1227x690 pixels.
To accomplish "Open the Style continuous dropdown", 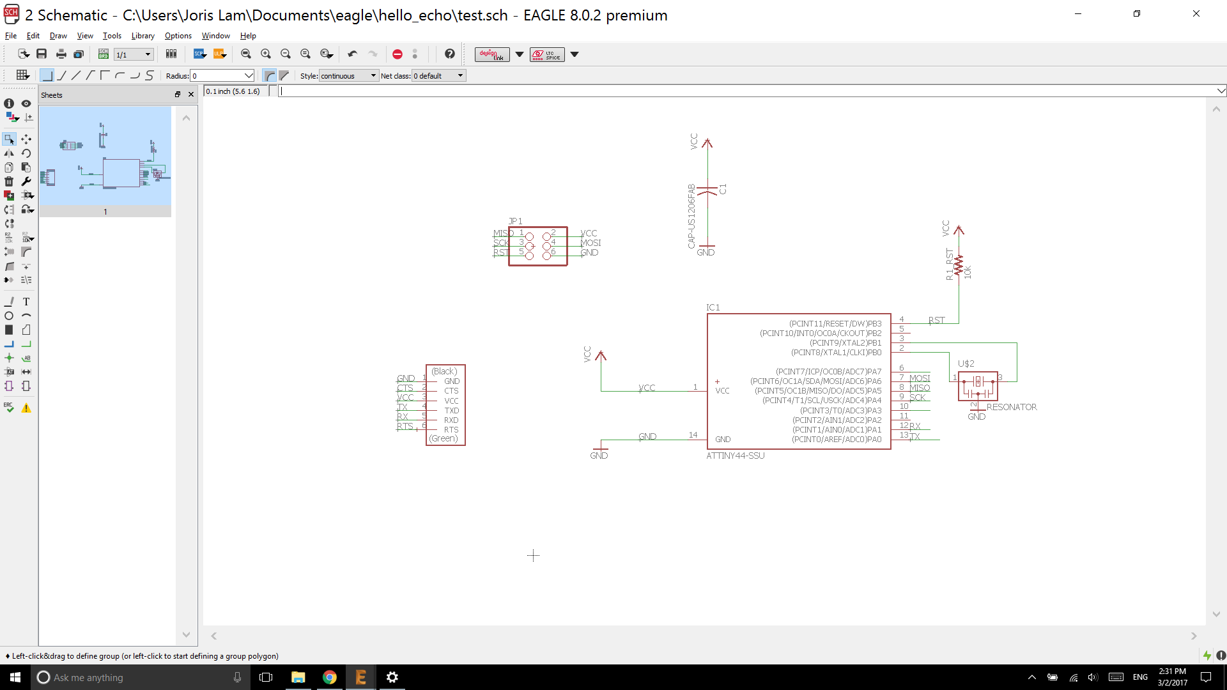I will click(348, 75).
